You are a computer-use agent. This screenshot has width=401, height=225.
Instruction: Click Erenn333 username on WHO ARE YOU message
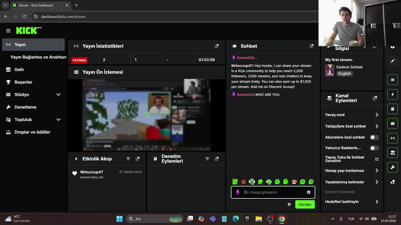coord(245,95)
